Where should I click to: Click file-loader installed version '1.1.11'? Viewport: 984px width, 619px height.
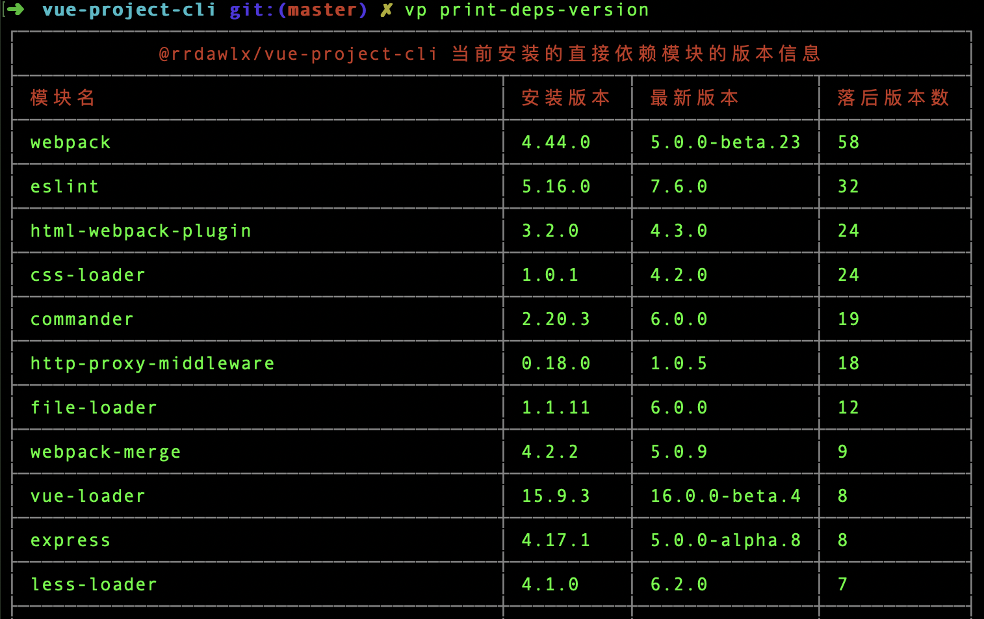tap(556, 408)
